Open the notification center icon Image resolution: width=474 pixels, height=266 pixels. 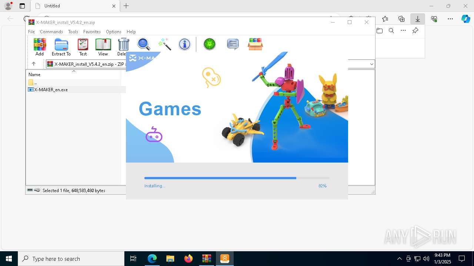(x=462, y=259)
